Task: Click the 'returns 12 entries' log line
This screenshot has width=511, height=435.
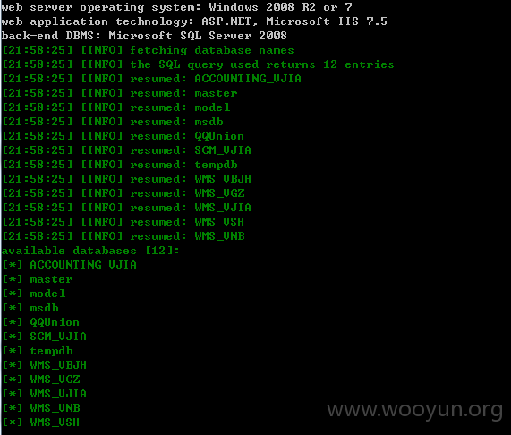Action: tap(198, 64)
